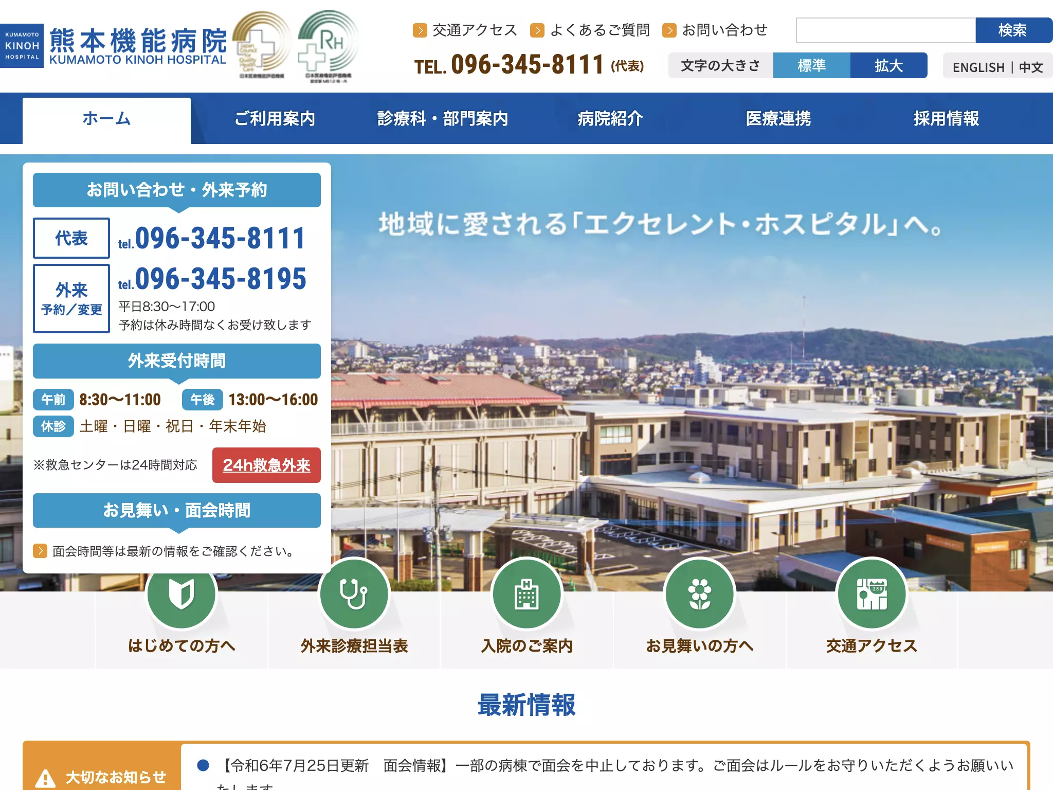Screen dimensions: 1053x790
Task: Click the はじめての方へ label
Action: click(x=181, y=646)
